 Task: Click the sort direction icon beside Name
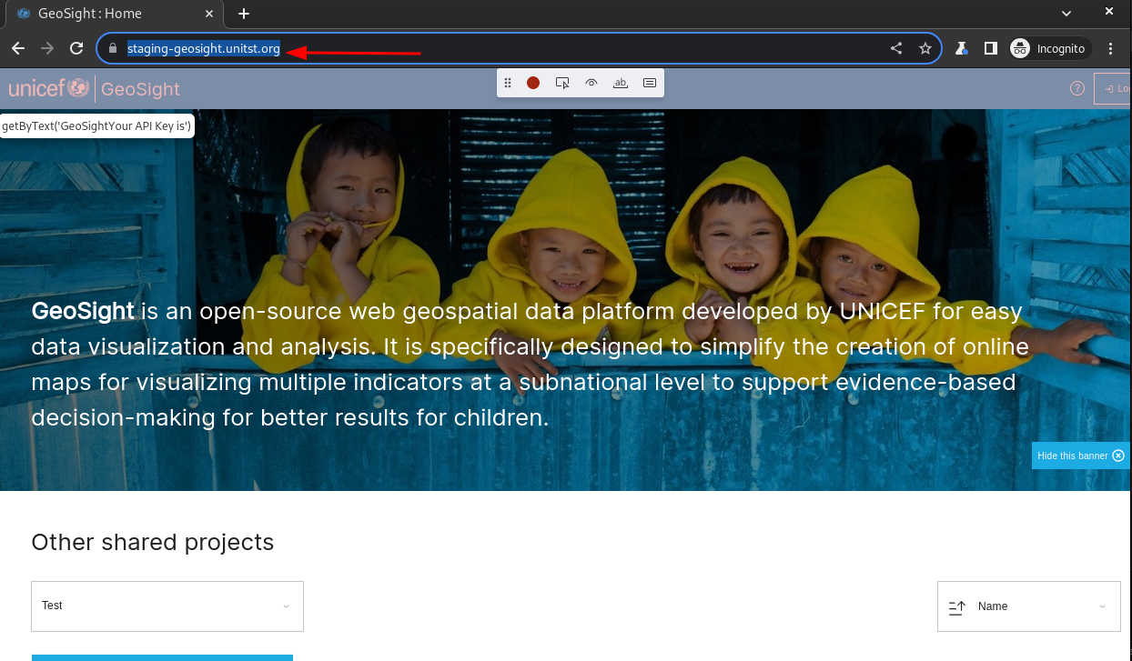(x=956, y=606)
